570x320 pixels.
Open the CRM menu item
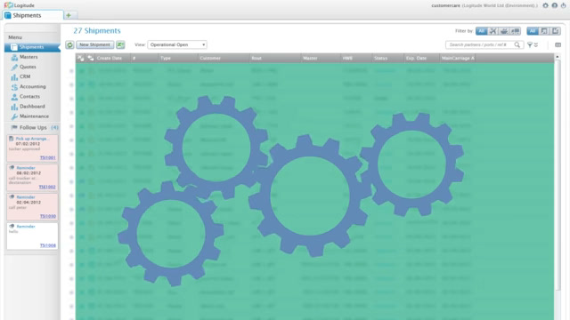[25, 76]
